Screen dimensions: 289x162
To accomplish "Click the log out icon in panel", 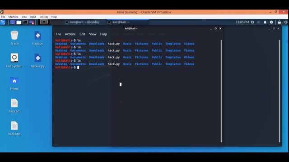I will 286,22.
